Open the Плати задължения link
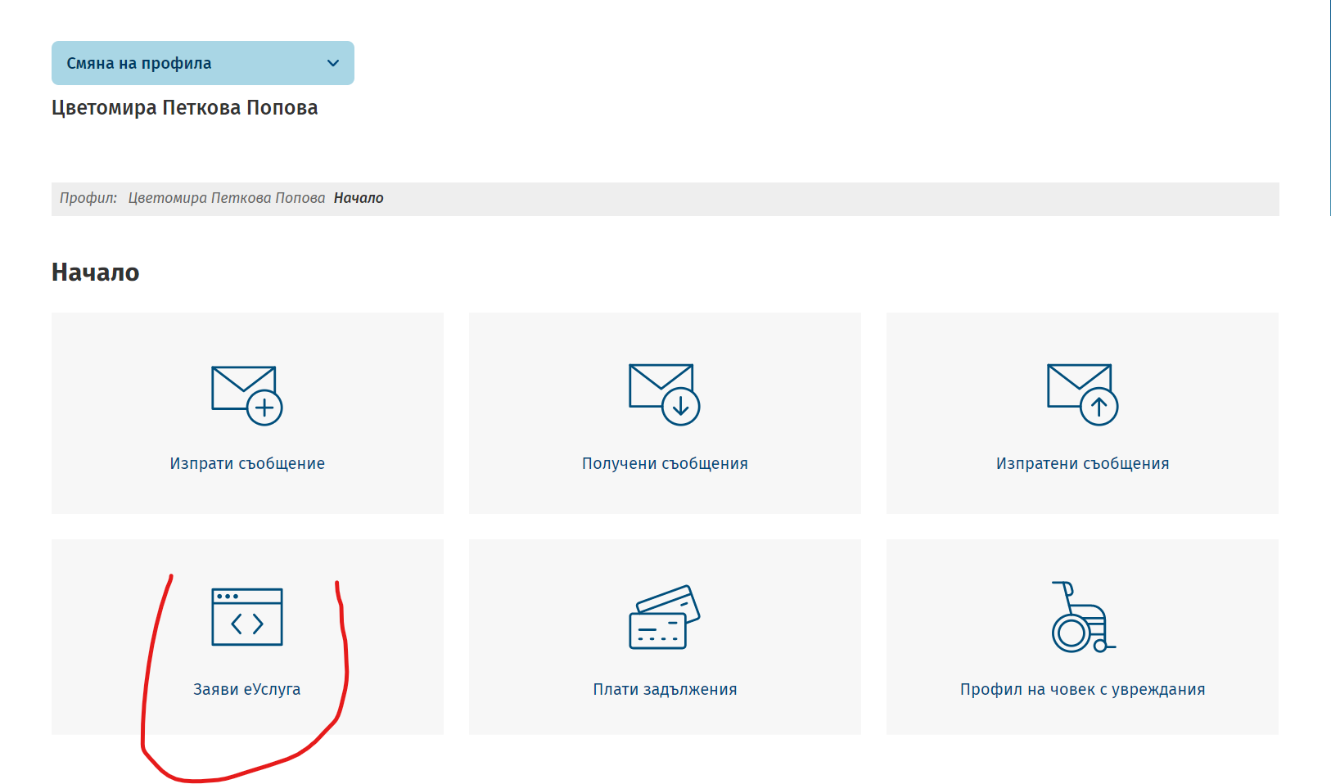Viewport: 1331px width, 784px height. pos(665,689)
